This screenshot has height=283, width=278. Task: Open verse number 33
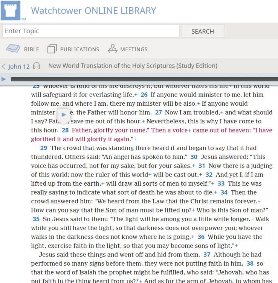pyautogui.click(x=221, y=183)
